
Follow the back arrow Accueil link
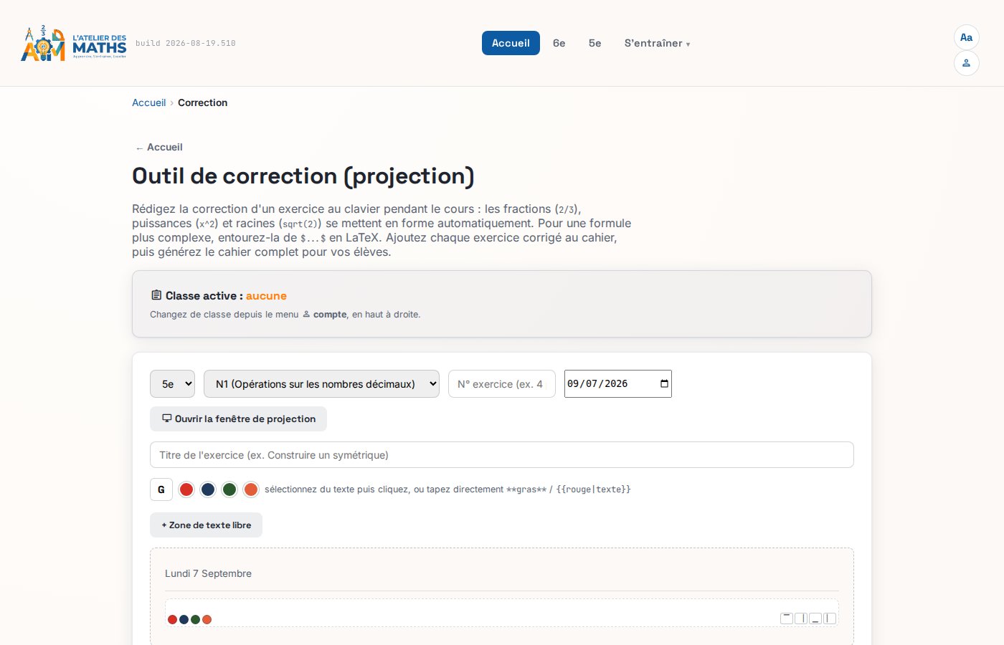158,147
